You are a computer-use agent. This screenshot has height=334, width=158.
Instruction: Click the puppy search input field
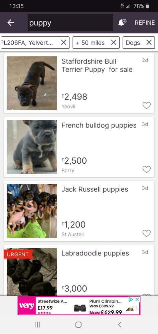(x=70, y=23)
